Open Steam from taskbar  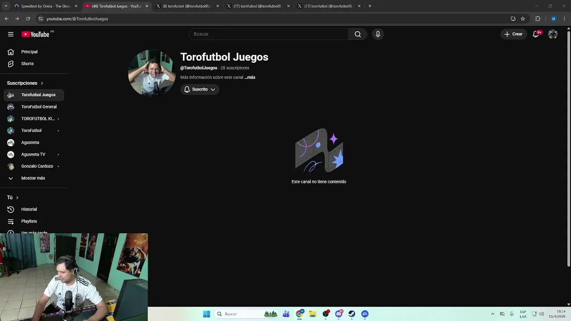pyautogui.click(x=352, y=314)
